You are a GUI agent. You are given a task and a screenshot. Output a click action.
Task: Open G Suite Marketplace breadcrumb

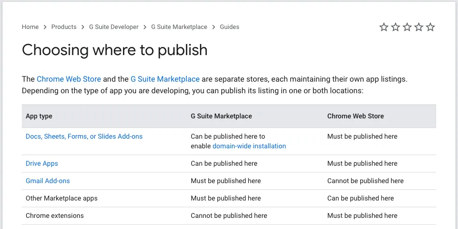point(179,27)
